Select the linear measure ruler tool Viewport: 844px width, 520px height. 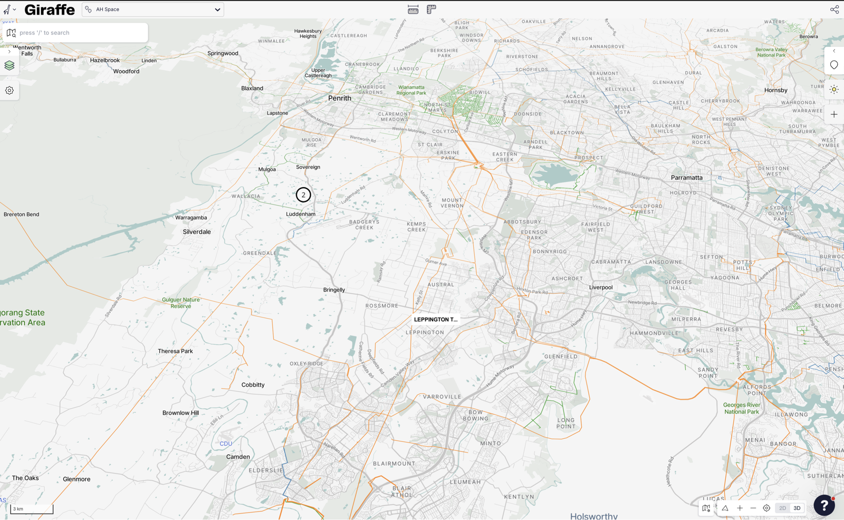point(413,9)
